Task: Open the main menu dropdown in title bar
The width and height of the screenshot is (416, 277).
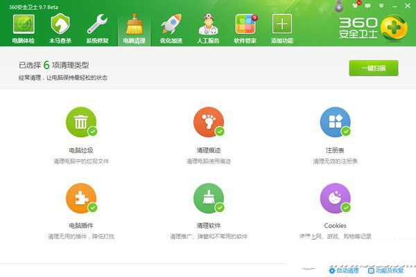Action: click(x=380, y=6)
